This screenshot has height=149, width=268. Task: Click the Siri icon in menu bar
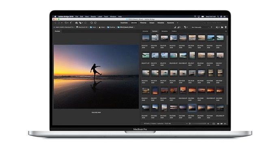221,17
